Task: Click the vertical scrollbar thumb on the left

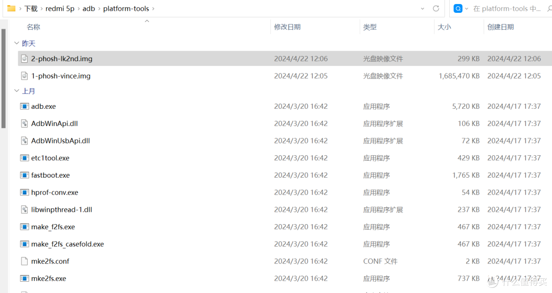Action: [4, 79]
